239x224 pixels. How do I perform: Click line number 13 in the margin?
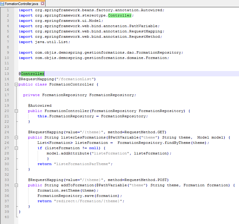pyautogui.click(x=7, y=74)
